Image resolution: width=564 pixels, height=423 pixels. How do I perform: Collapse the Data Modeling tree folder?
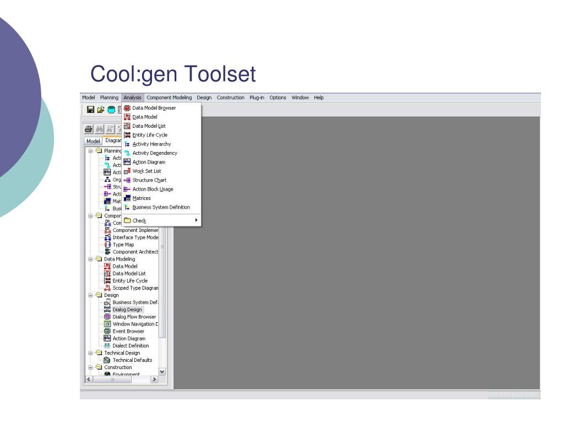[91, 259]
